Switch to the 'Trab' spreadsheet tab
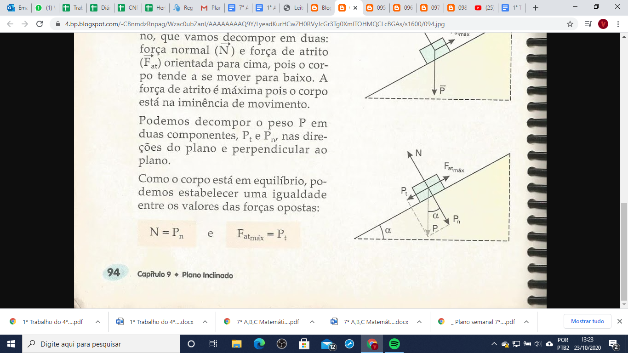Viewport: 628px width, 353px height. (x=72, y=8)
